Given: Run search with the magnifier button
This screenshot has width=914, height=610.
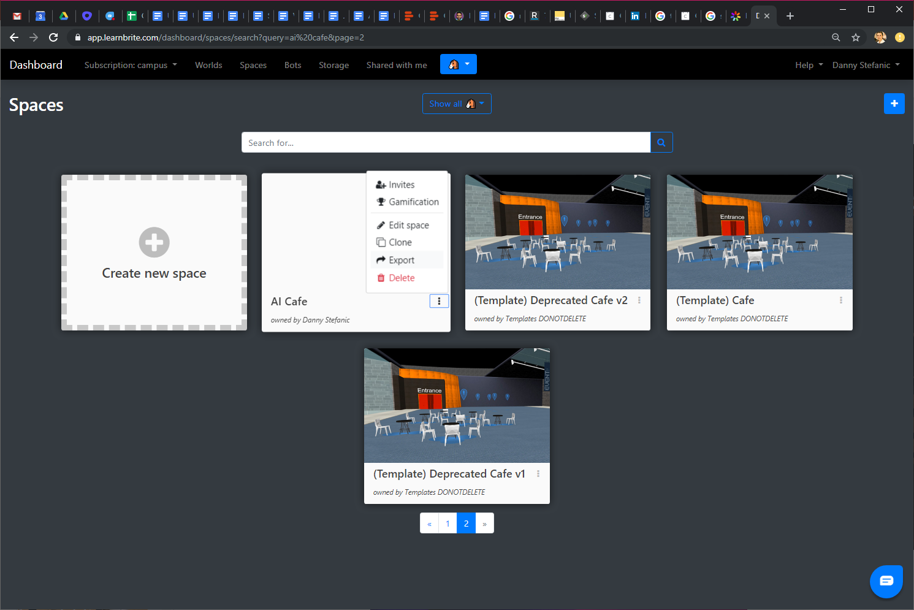Looking at the screenshot, I should click(x=661, y=142).
